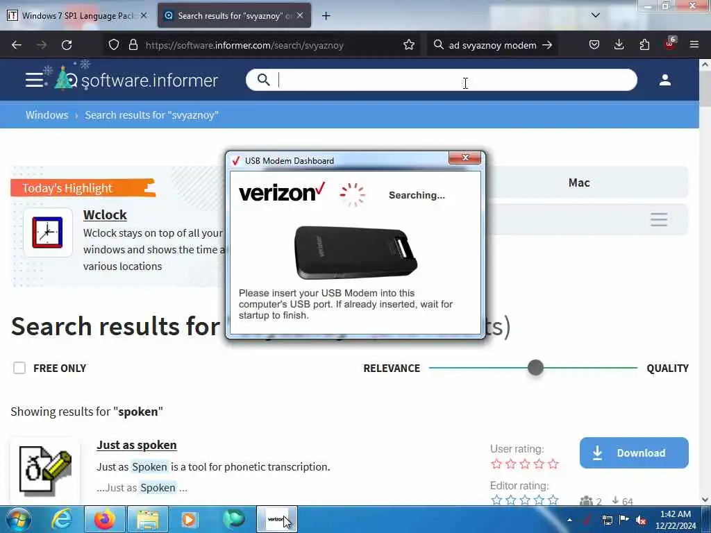Open a new browser tab
This screenshot has width=711, height=533.
click(326, 16)
